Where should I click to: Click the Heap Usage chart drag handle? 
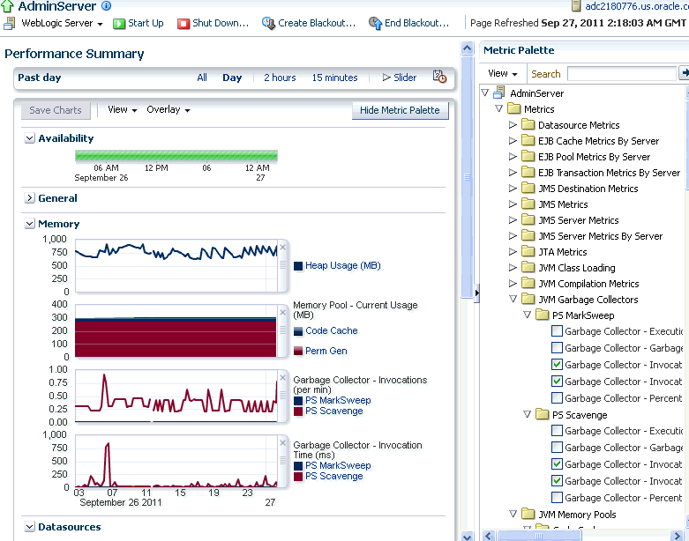(283, 265)
